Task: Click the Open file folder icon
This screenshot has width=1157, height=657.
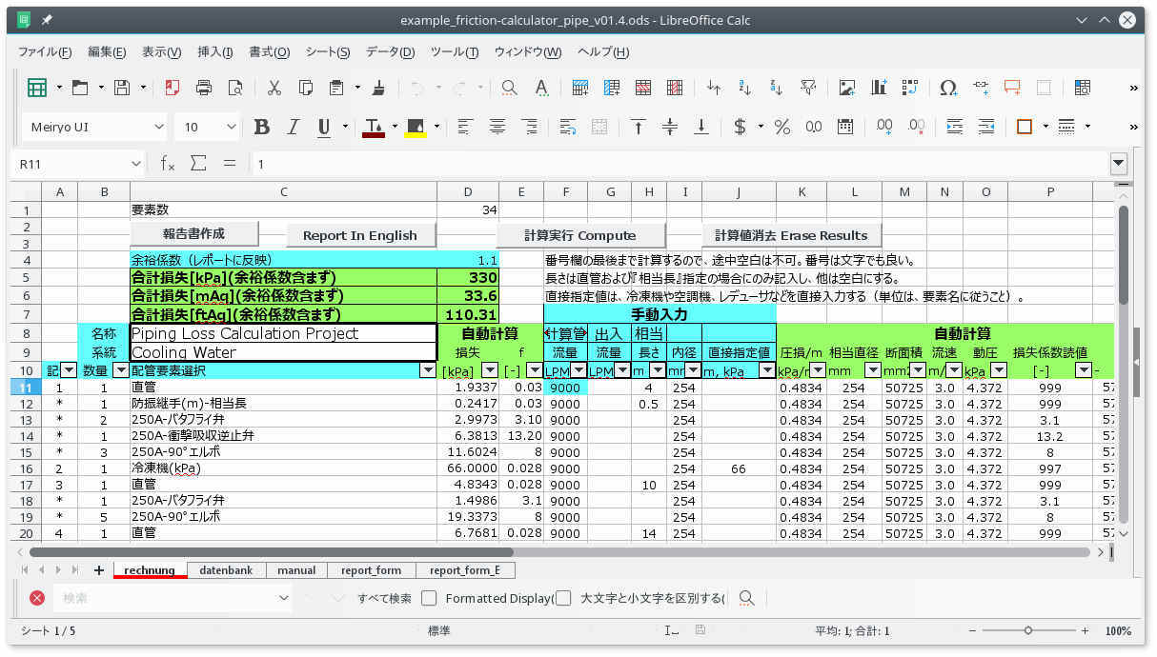Action: tap(81, 88)
